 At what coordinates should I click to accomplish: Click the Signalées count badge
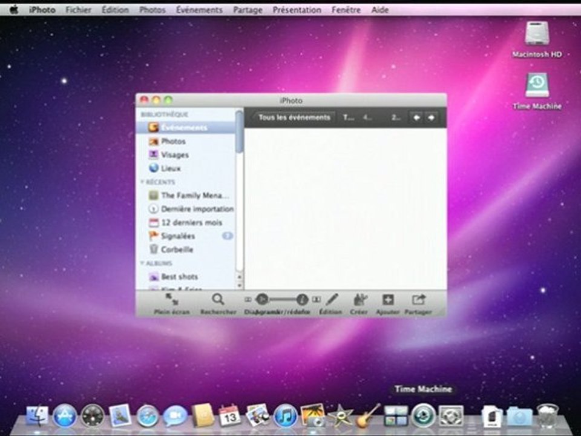click(x=228, y=236)
